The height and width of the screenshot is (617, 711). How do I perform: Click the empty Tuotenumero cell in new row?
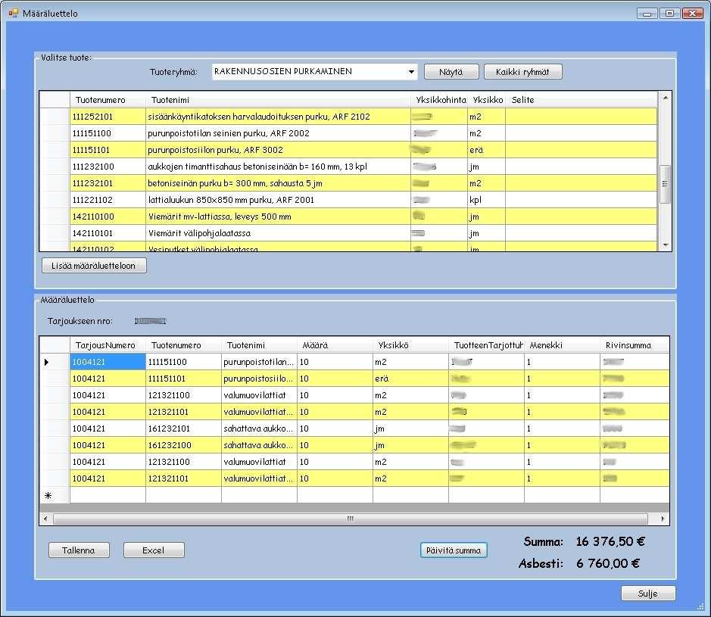coord(184,496)
